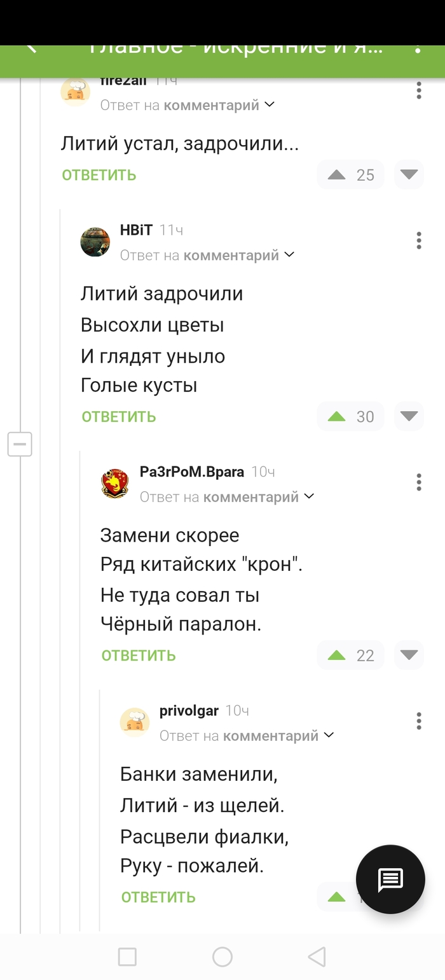Collapse the comment thread with minus button

(x=20, y=444)
